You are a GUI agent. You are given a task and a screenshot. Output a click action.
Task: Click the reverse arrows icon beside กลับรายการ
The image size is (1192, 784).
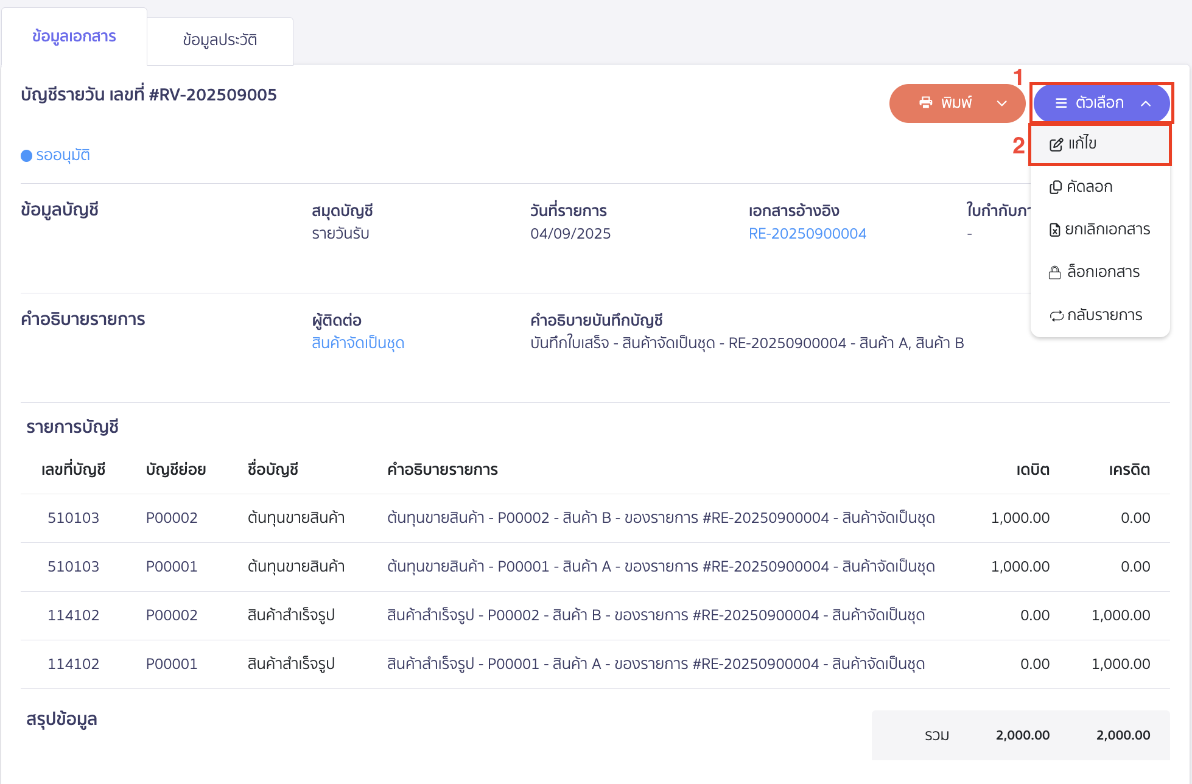point(1056,315)
